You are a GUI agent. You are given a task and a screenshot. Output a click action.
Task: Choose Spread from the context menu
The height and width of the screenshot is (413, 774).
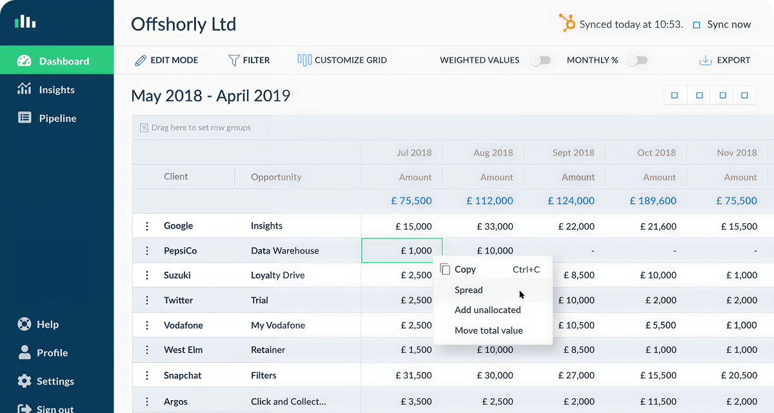click(469, 290)
